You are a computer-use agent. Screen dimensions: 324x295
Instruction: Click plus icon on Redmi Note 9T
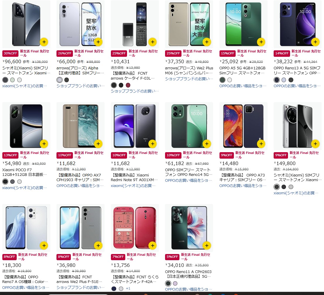click(x=152, y=144)
